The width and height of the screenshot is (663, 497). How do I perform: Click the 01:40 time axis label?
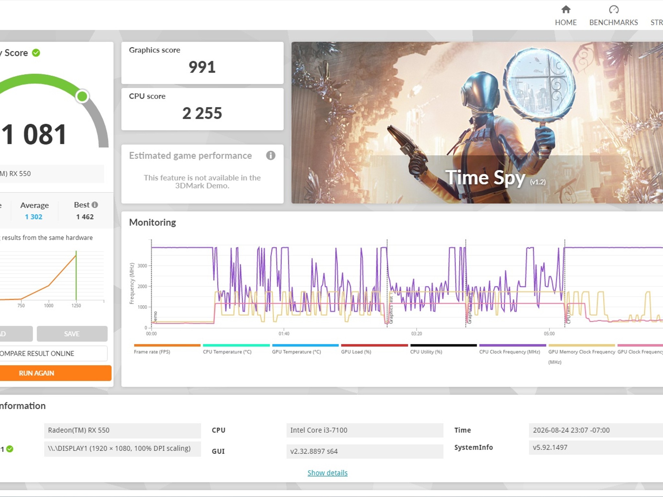click(284, 334)
